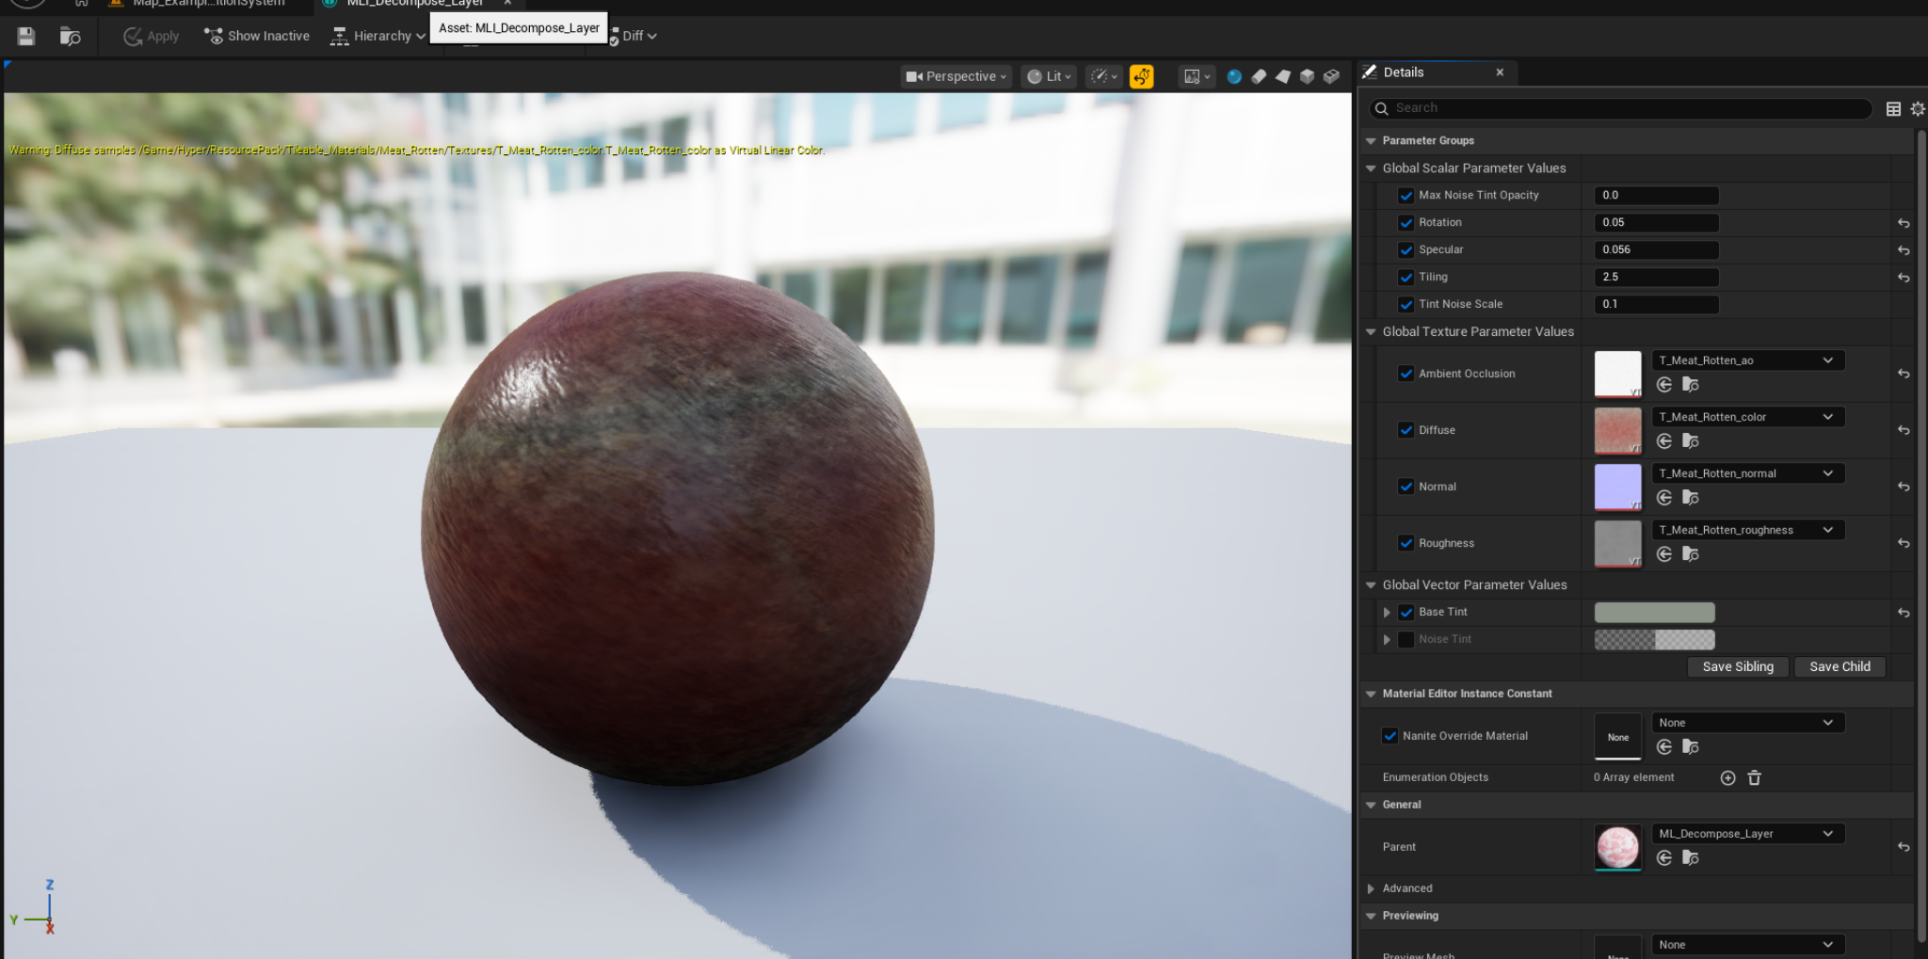Reset Base Tint to default arrow
Viewport: 1928px width, 959px height.
coord(1904,613)
